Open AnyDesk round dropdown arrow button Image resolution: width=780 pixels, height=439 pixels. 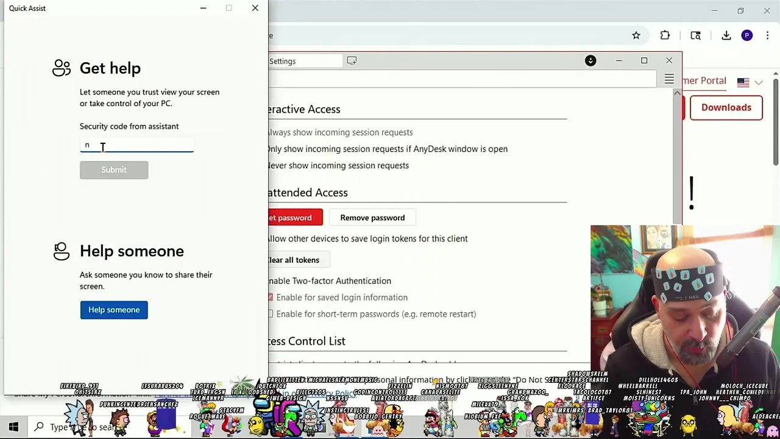tap(590, 60)
